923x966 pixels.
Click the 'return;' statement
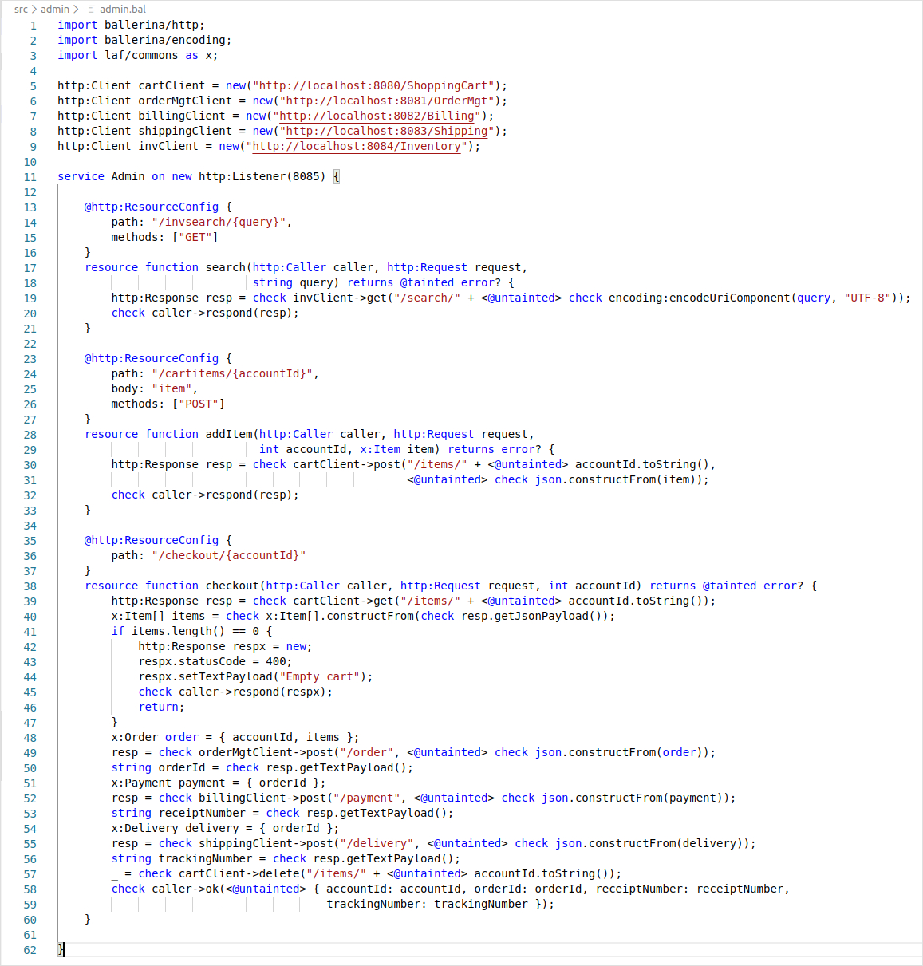pos(162,707)
